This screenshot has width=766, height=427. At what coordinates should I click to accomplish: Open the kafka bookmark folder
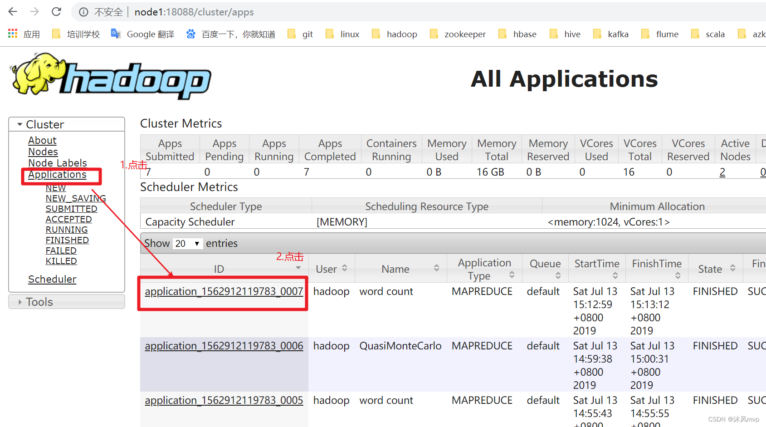[x=610, y=34]
